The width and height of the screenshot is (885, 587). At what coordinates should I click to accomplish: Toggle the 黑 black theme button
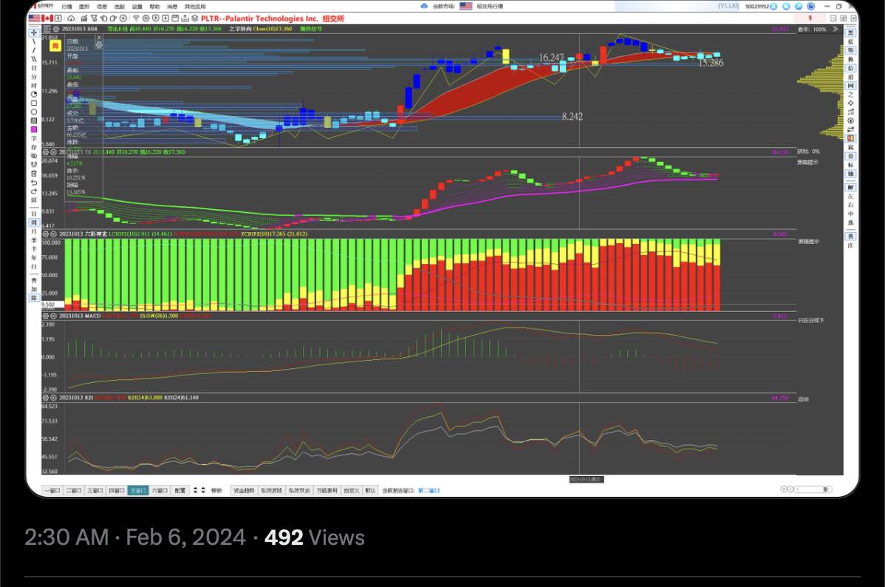click(850, 33)
